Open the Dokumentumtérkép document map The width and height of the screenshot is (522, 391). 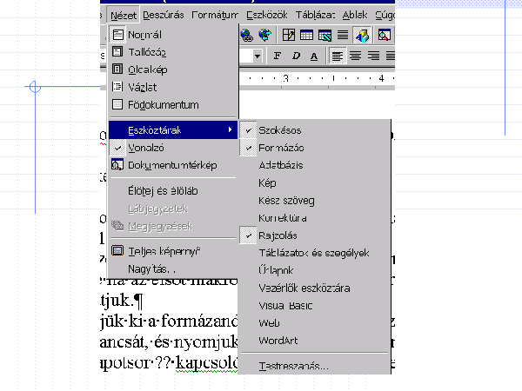[x=172, y=164]
